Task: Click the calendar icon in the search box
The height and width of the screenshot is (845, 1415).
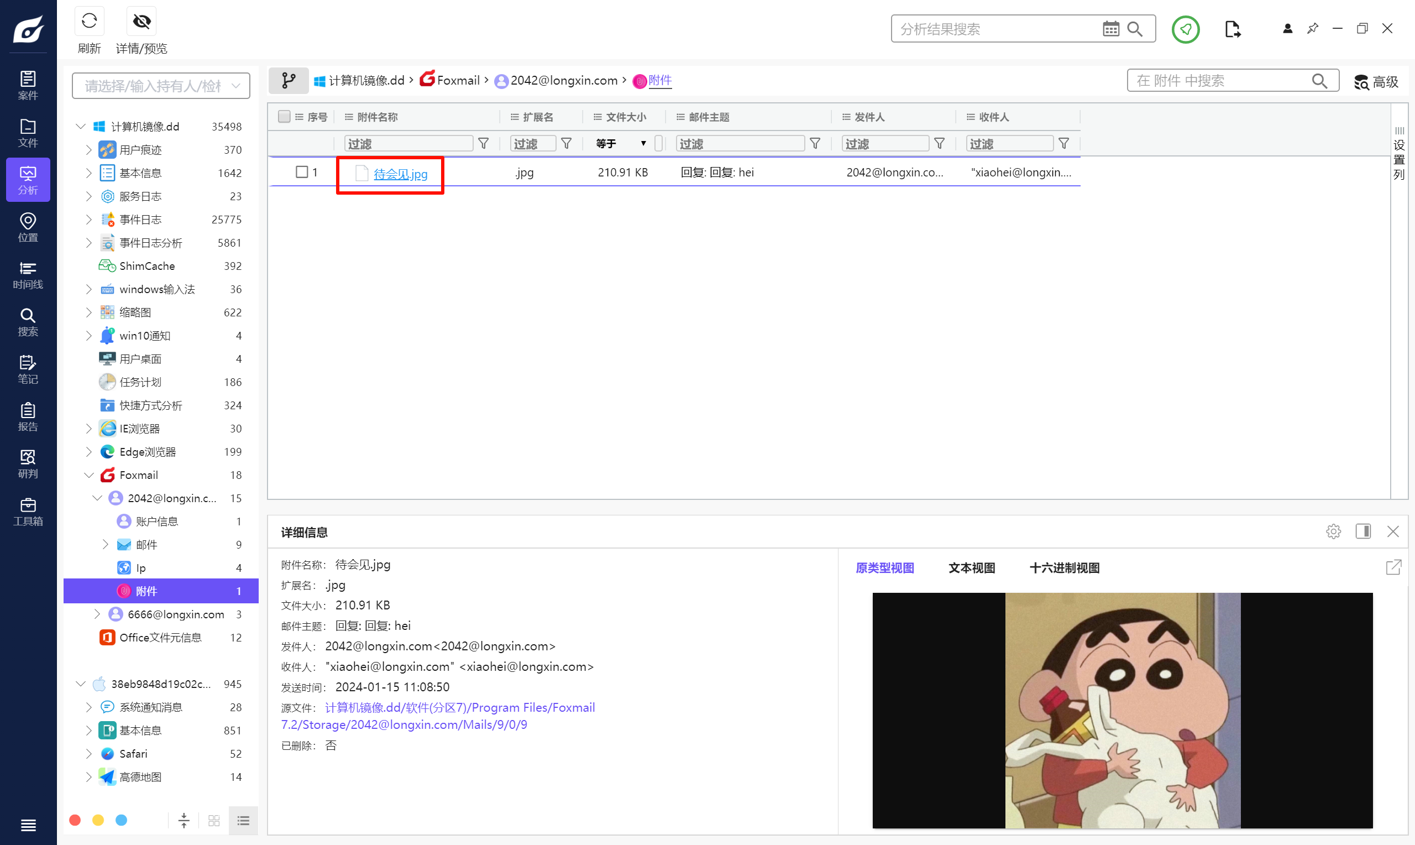Action: click(x=1110, y=28)
